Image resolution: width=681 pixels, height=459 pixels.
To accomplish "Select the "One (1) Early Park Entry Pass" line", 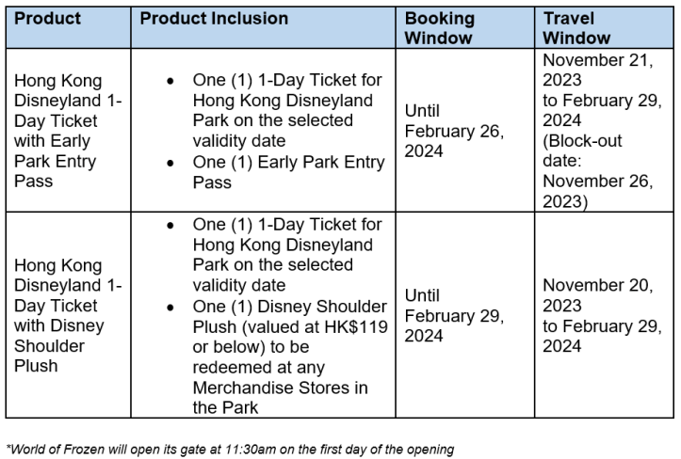I will [x=288, y=172].
